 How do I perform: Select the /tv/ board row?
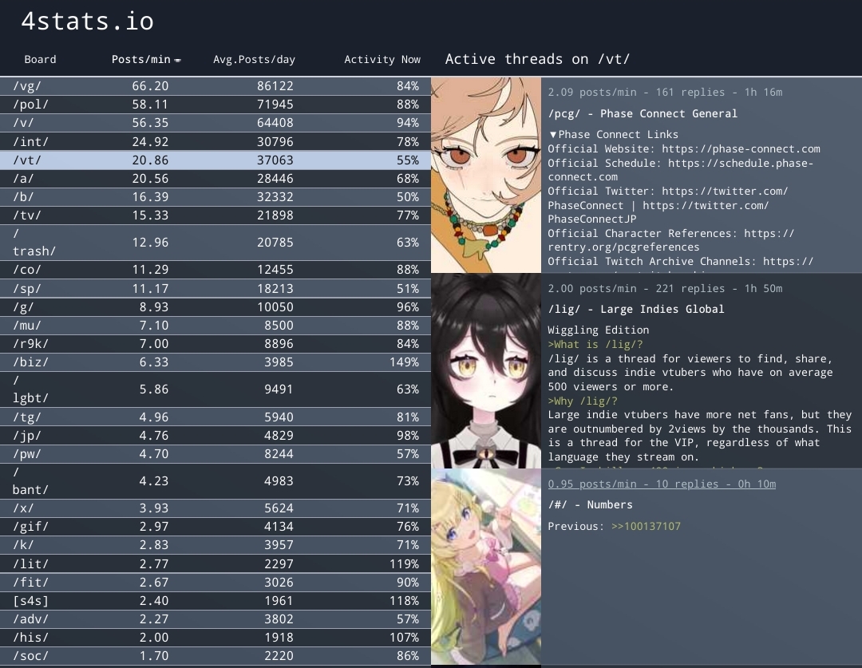215,215
